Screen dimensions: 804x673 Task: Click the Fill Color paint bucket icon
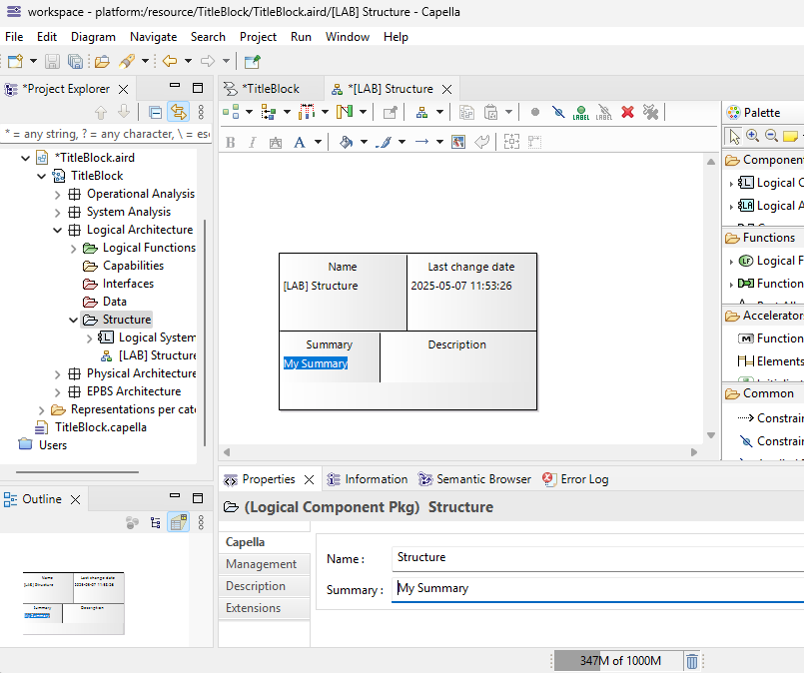[347, 142]
